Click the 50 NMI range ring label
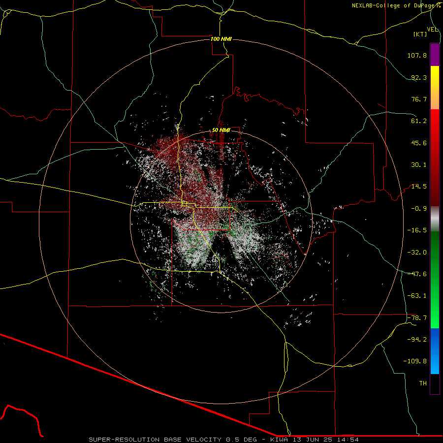The height and width of the screenshot is (443, 443). (x=221, y=130)
